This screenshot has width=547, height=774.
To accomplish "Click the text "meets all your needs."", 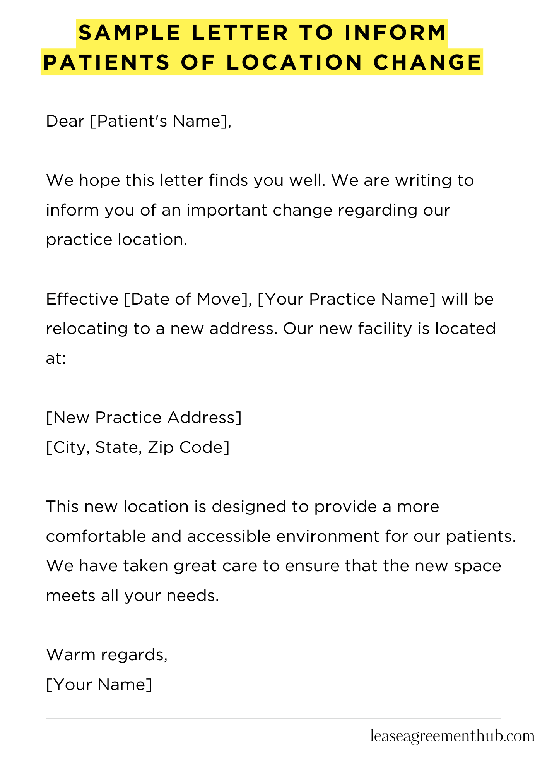I will click(x=132, y=595).
